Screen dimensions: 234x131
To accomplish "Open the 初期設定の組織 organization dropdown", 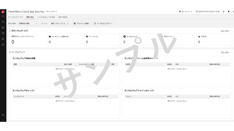I will pyautogui.click(x=28, y=23).
